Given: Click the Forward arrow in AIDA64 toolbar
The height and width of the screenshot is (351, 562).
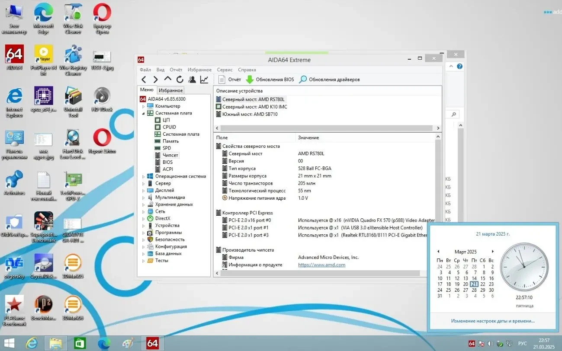Looking at the screenshot, I should [156, 80].
